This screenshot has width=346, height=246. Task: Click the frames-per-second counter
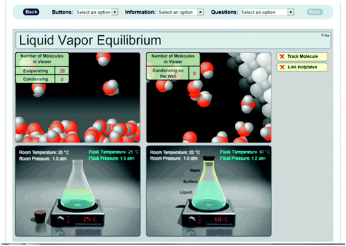click(325, 35)
